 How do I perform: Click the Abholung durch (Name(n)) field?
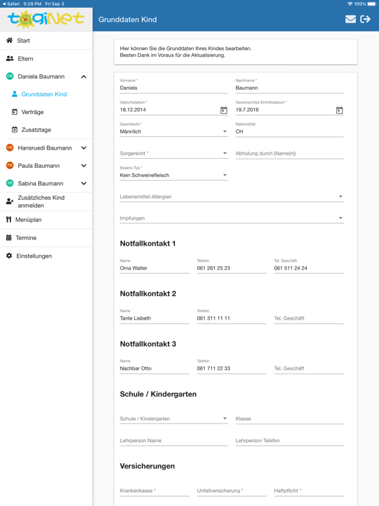[x=290, y=154]
